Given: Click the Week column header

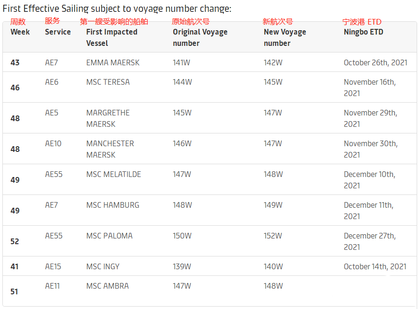Looking at the screenshot, I should [20, 32].
